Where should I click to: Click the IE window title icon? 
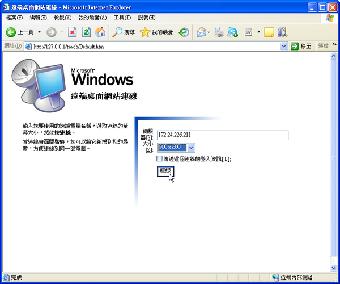tap(6, 7)
